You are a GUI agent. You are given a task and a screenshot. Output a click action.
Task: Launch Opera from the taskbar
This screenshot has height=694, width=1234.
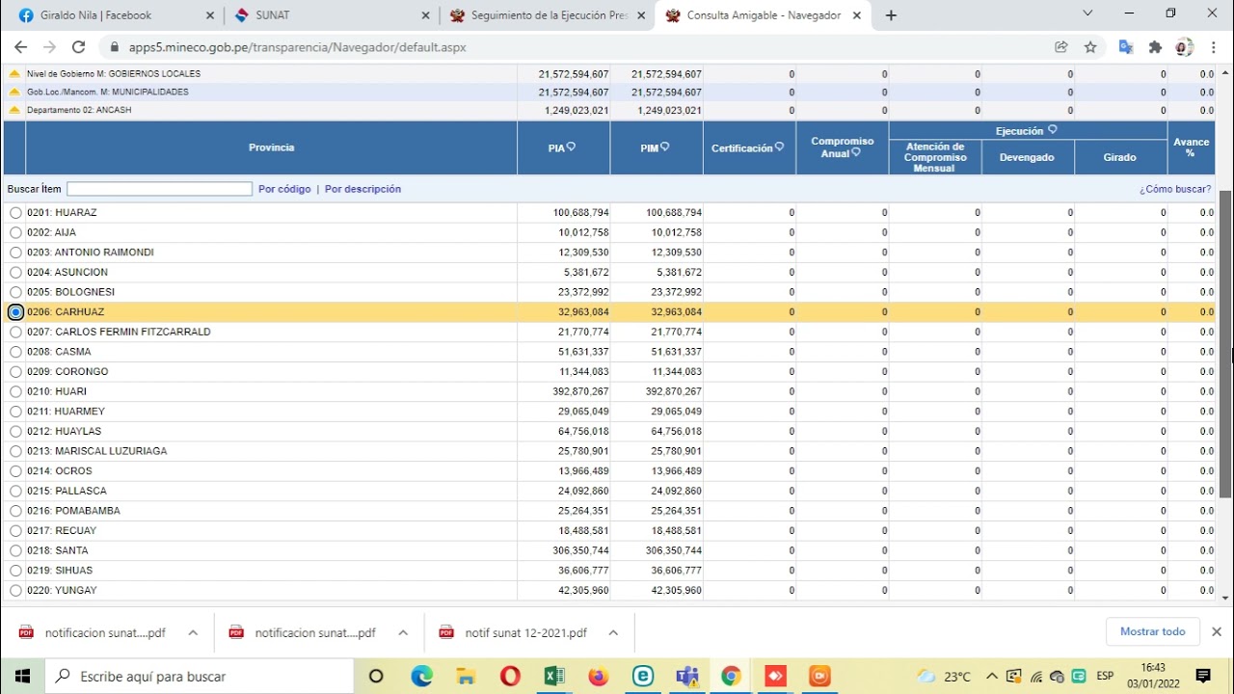point(510,676)
